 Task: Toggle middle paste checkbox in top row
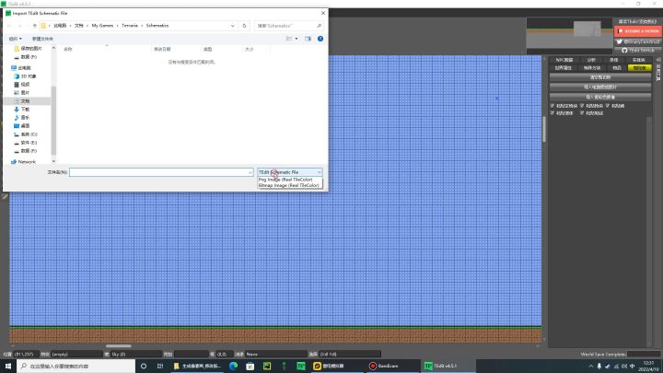[x=582, y=105]
